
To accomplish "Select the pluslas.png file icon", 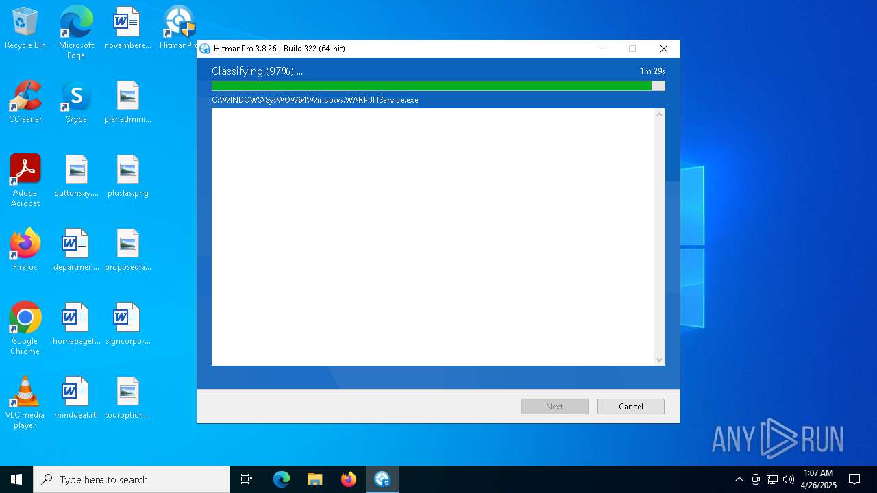I will tap(127, 176).
